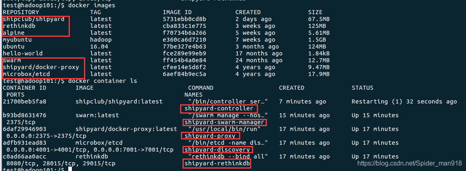Select the '8080/tcp, 28015/tcp, 29015/tcp' ports
Image resolution: width=466 pixels, height=171 pixels.
pos(61,163)
